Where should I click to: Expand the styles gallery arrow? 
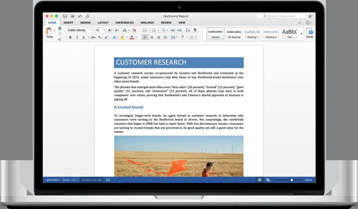tap(301, 33)
